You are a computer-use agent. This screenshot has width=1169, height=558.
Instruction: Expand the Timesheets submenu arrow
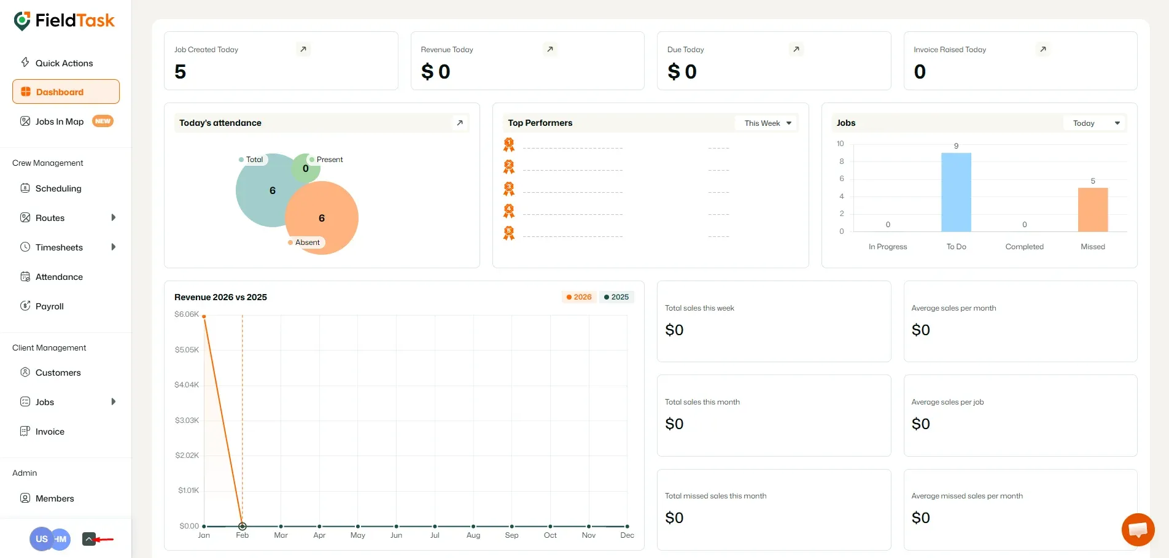point(114,247)
